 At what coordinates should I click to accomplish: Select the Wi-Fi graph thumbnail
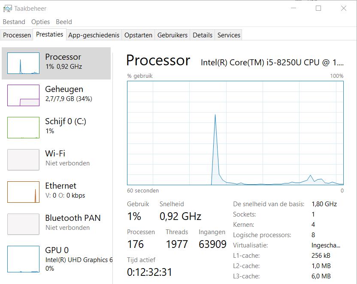pos(23,160)
